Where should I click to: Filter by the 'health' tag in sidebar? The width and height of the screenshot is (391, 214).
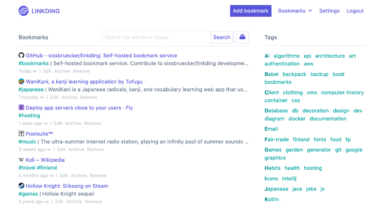point(292,168)
